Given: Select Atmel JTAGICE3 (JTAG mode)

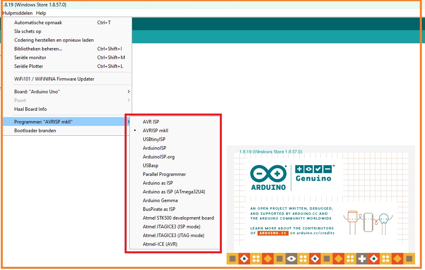Looking at the screenshot, I should pos(175,235).
